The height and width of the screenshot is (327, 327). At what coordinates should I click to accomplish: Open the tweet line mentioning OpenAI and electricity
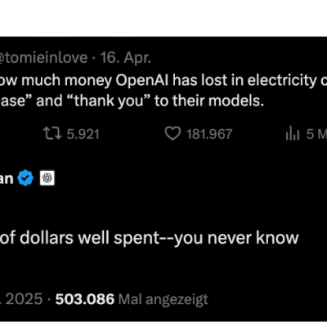163,80
